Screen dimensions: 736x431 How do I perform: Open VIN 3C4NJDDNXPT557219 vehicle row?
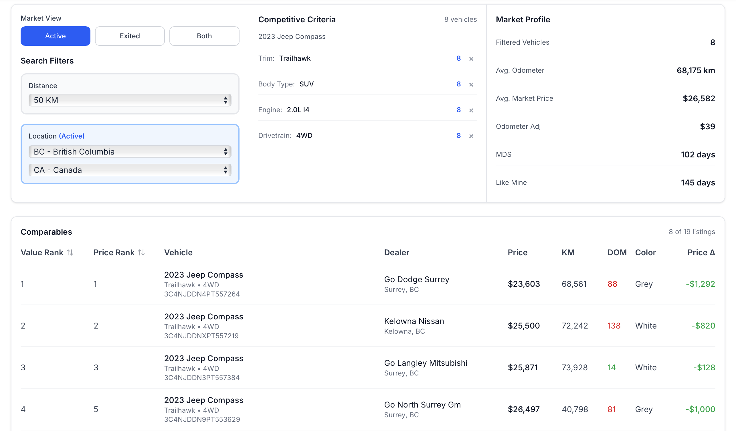click(x=201, y=336)
